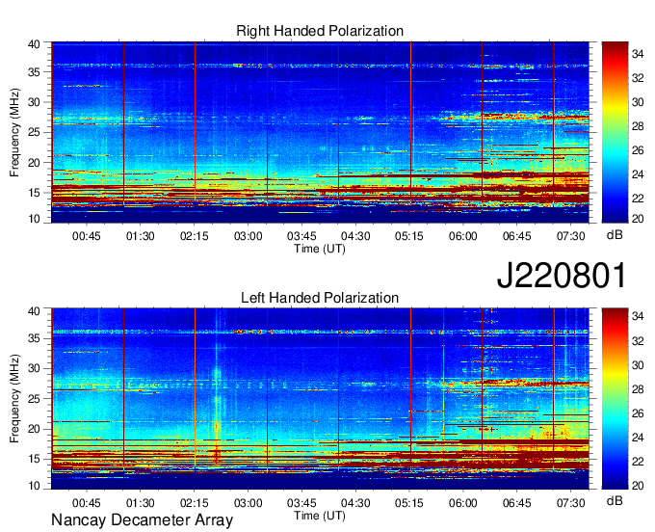Click the 40 MHz label on top plot
Screen dimensions: 655x532
point(34,44)
